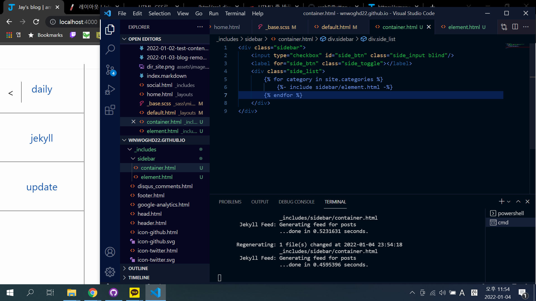Select the cmd terminal instance

pos(510,222)
